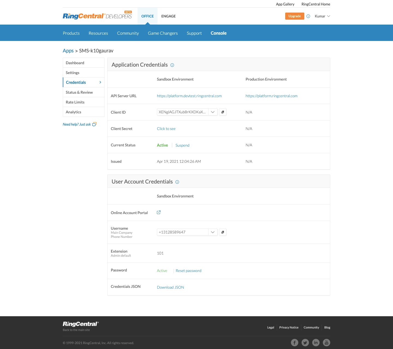This screenshot has height=349, width=393.
Task: Open the Game Changers menu
Action: 163,33
